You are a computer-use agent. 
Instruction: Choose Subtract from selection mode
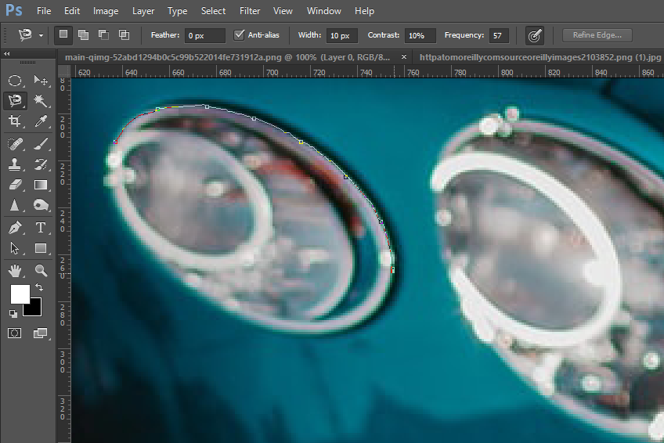pyautogui.click(x=103, y=34)
